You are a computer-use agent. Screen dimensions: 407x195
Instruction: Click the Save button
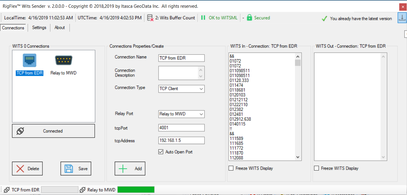click(x=76, y=169)
